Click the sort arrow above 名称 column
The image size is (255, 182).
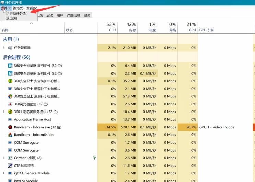click(x=31, y=23)
